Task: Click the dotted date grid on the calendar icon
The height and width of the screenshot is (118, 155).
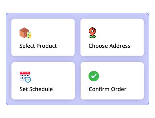Action: (23, 77)
